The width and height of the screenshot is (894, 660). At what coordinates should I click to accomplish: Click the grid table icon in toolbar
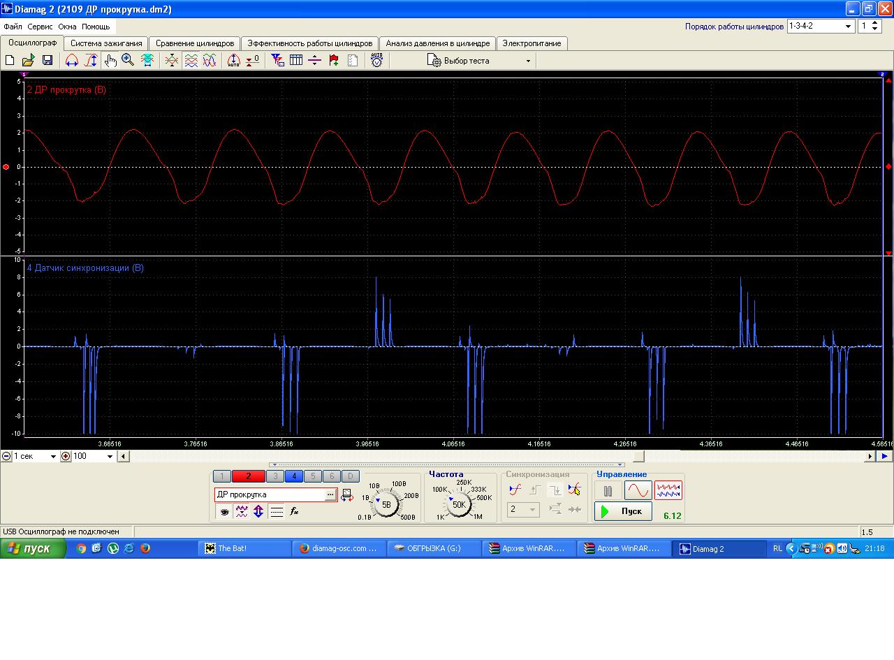point(296,61)
